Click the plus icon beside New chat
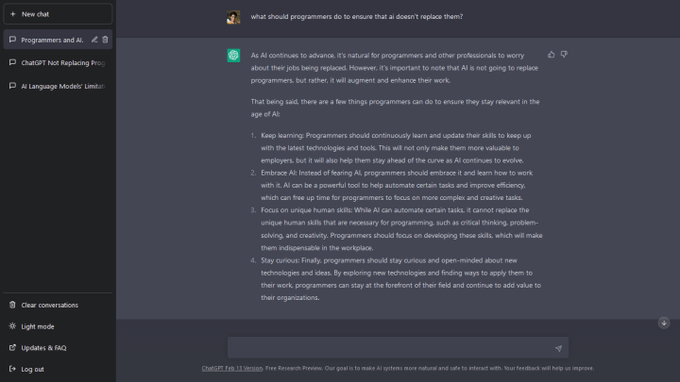 (x=12, y=14)
